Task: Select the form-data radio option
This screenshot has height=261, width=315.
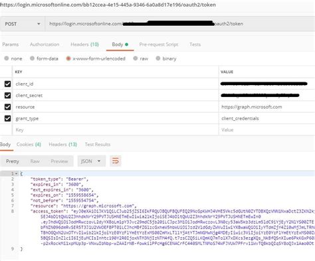Action: (x=44, y=58)
